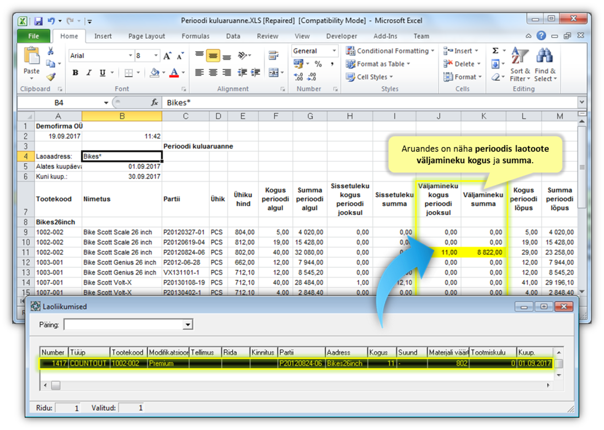
Task: Align text right in cell
Action: tap(227, 72)
